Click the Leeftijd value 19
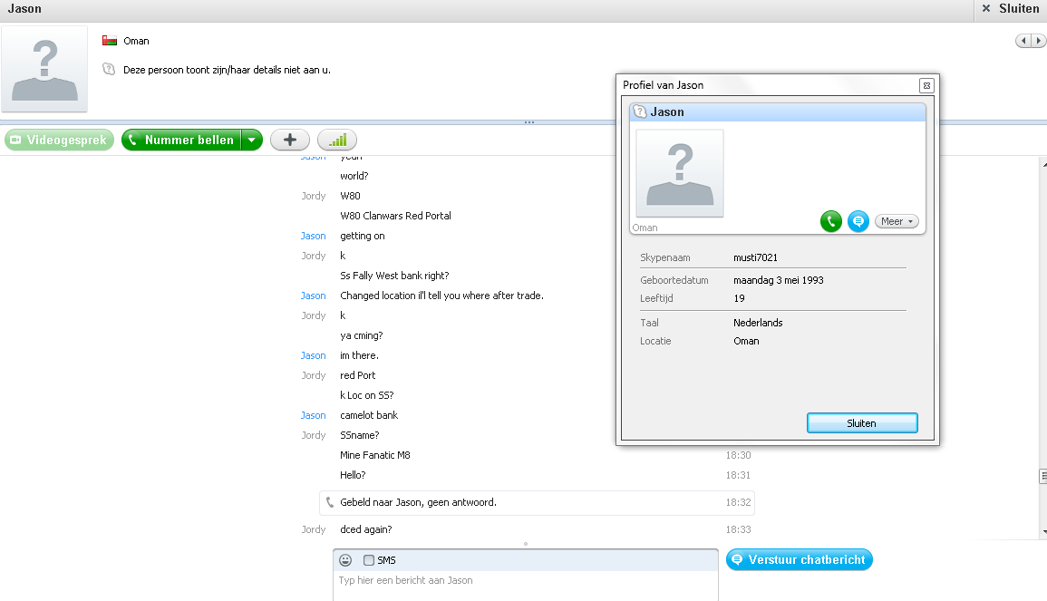This screenshot has width=1047, height=601. (739, 298)
